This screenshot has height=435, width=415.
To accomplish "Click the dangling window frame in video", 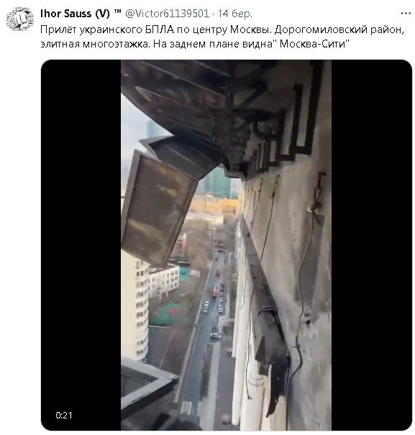I will (x=158, y=208).
